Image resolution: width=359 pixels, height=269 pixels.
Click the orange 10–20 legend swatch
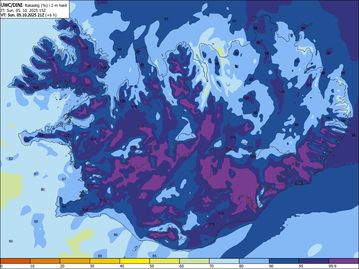pos(45,261)
